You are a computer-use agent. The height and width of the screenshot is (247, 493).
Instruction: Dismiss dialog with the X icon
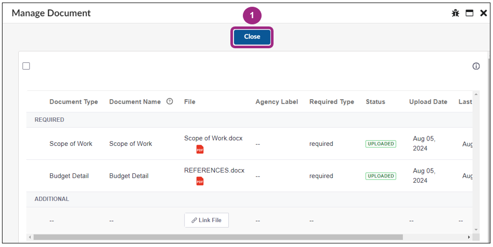pos(483,13)
